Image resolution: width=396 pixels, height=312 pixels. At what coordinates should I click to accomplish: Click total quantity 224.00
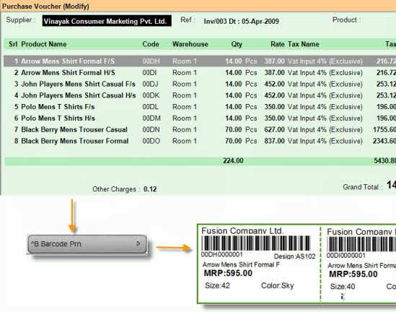click(x=233, y=161)
